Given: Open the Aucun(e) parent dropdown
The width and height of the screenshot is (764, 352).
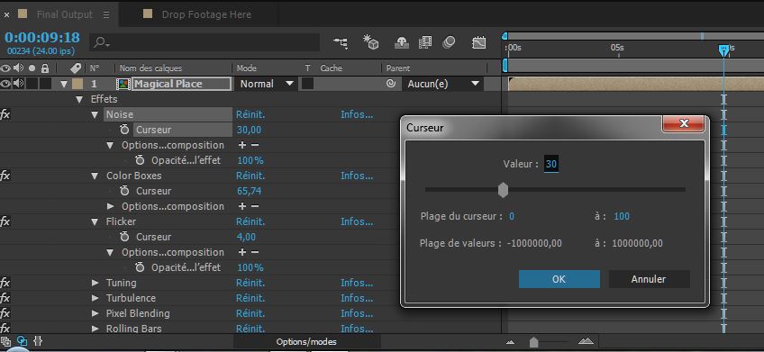Looking at the screenshot, I should pyautogui.click(x=442, y=84).
